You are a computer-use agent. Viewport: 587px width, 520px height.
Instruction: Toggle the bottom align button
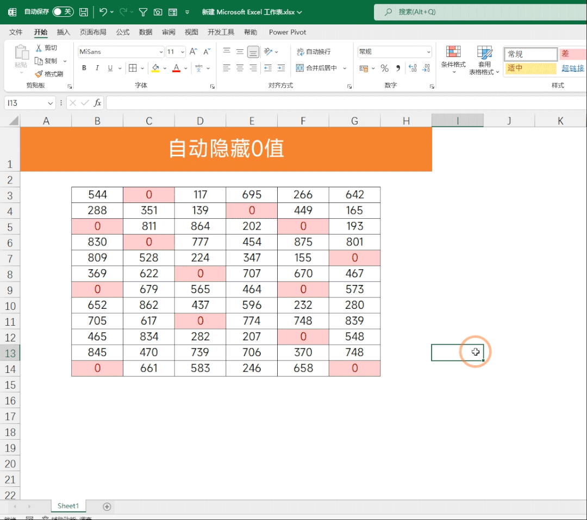[253, 52]
